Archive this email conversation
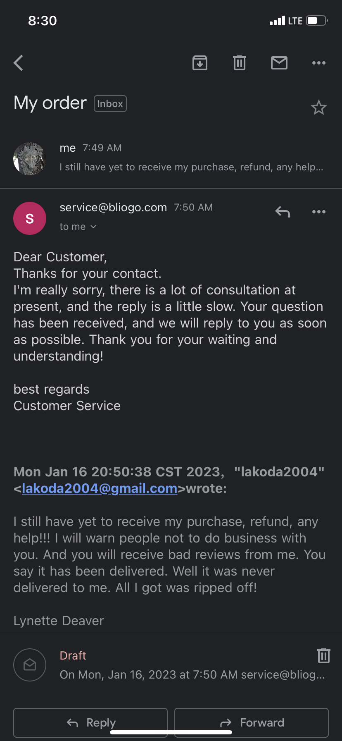This screenshot has width=342, height=741. pyautogui.click(x=200, y=63)
